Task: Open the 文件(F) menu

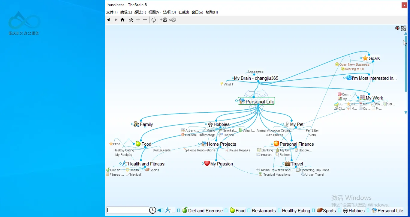Action: click(112, 12)
